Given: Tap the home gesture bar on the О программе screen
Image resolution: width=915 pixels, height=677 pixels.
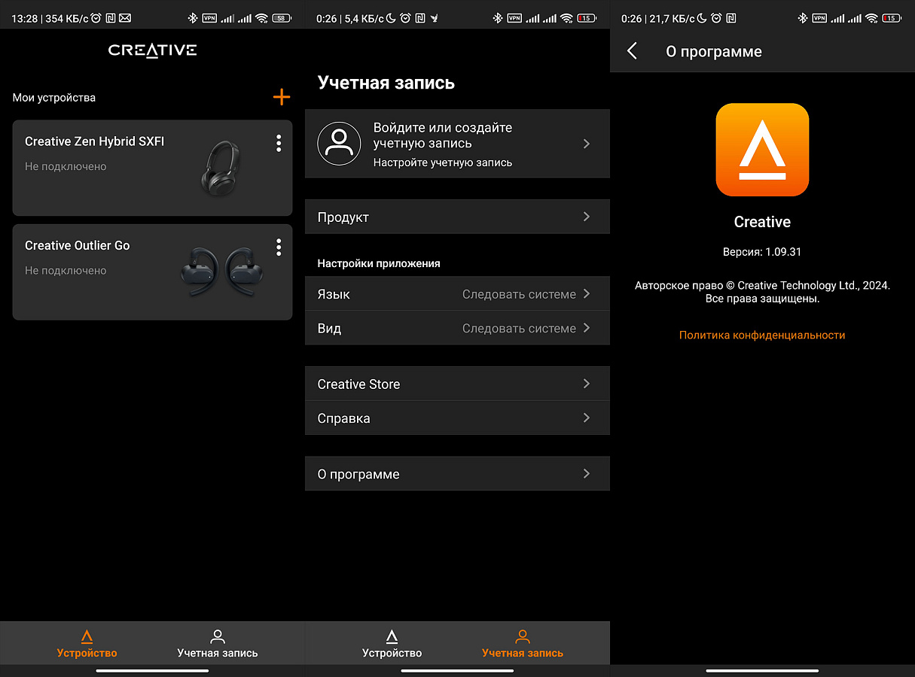Looking at the screenshot, I should (762, 670).
